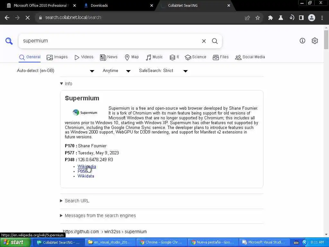
Task: Click the lock icon in address bar
Action: point(40,18)
